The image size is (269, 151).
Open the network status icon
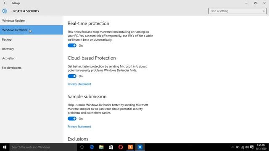(243, 147)
